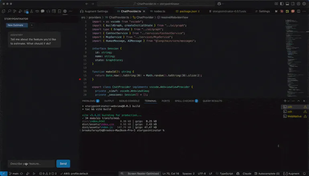Screen dimensions: 309x176
Task: Click the orange chat icon in editor toolbar
Action: (293, 11)
